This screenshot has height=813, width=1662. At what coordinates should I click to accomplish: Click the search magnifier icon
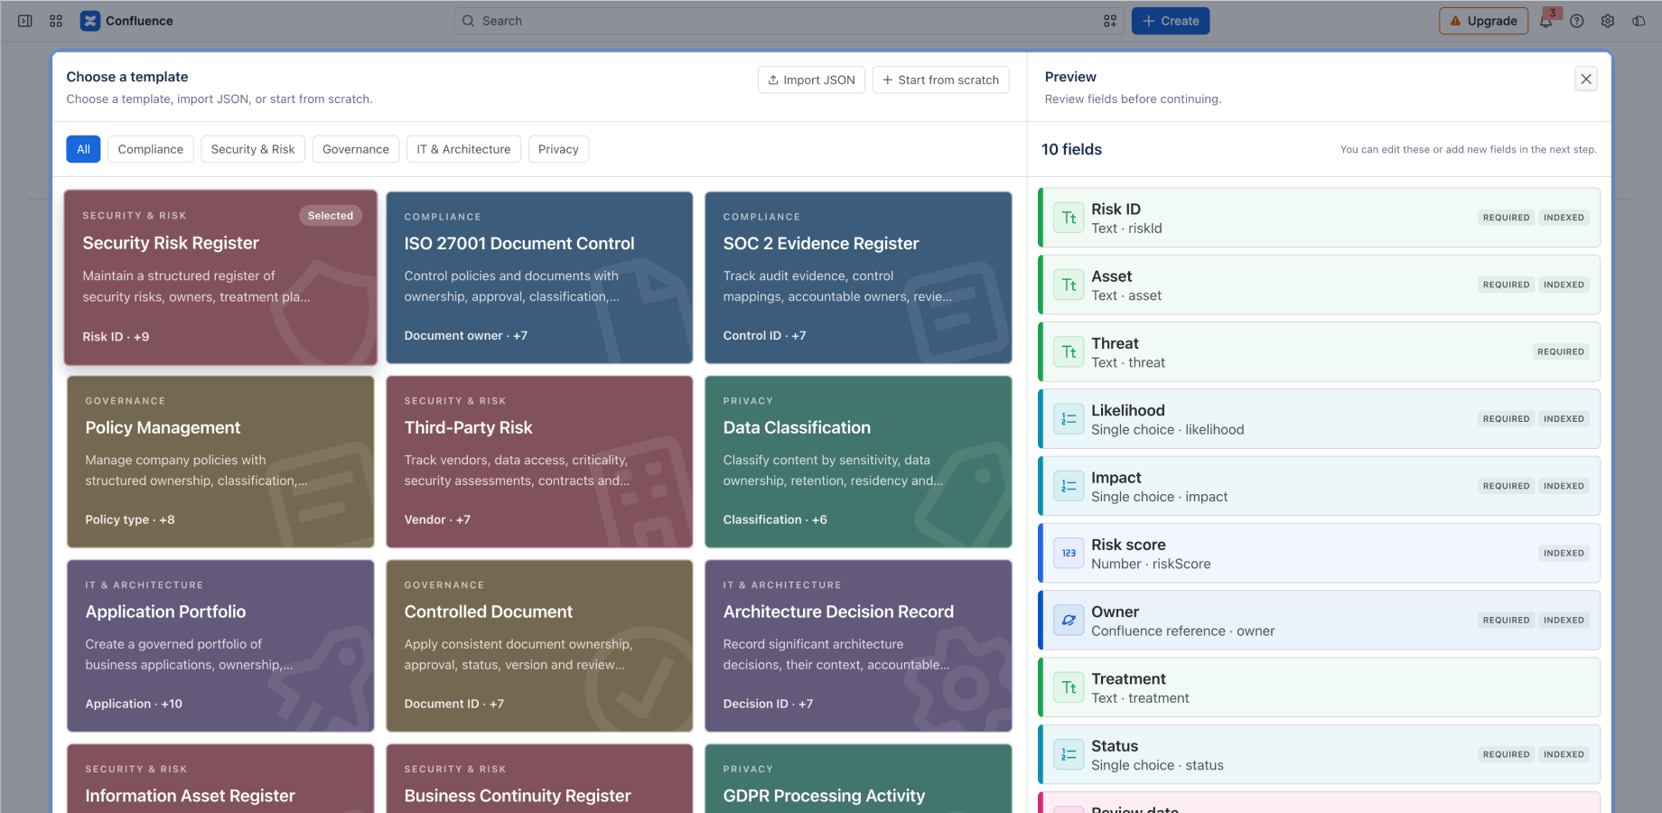pos(468,21)
